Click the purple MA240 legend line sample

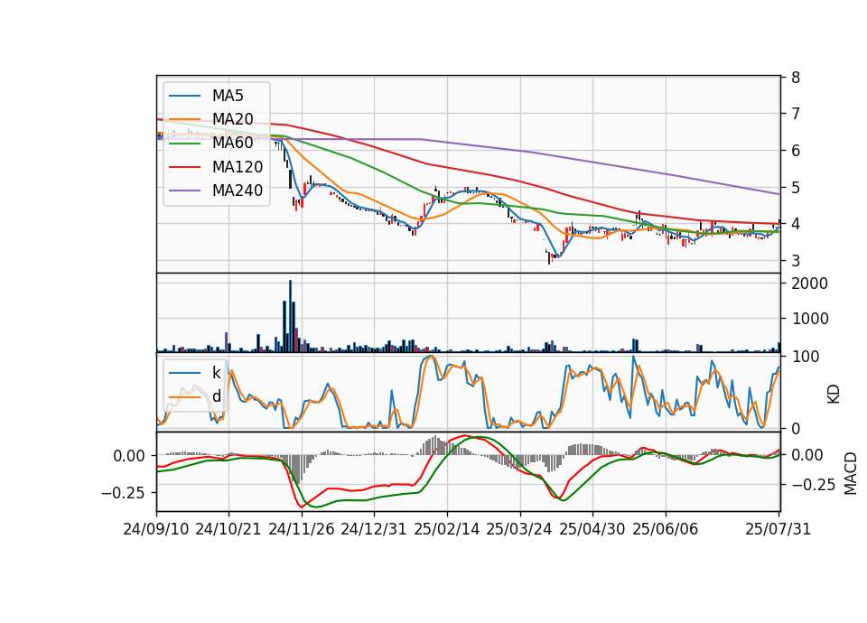pyautogui.click(x=184, y=191)
